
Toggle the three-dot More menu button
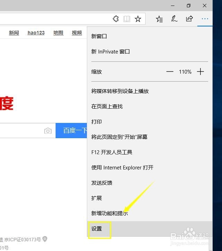point(205,19)
